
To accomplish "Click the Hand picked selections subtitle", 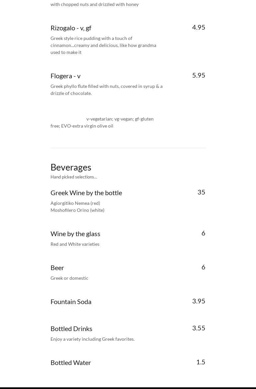I will click(x=74, y=177).
